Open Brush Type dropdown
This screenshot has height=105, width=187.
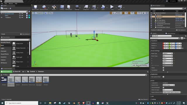coord(167,54)
